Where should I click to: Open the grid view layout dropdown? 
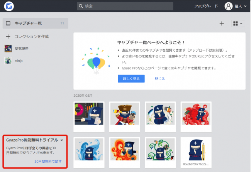(238, 24)
